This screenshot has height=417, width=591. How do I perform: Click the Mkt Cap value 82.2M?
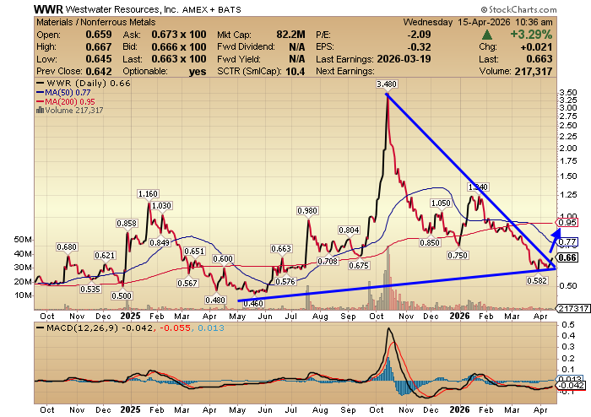pos(290,35)
